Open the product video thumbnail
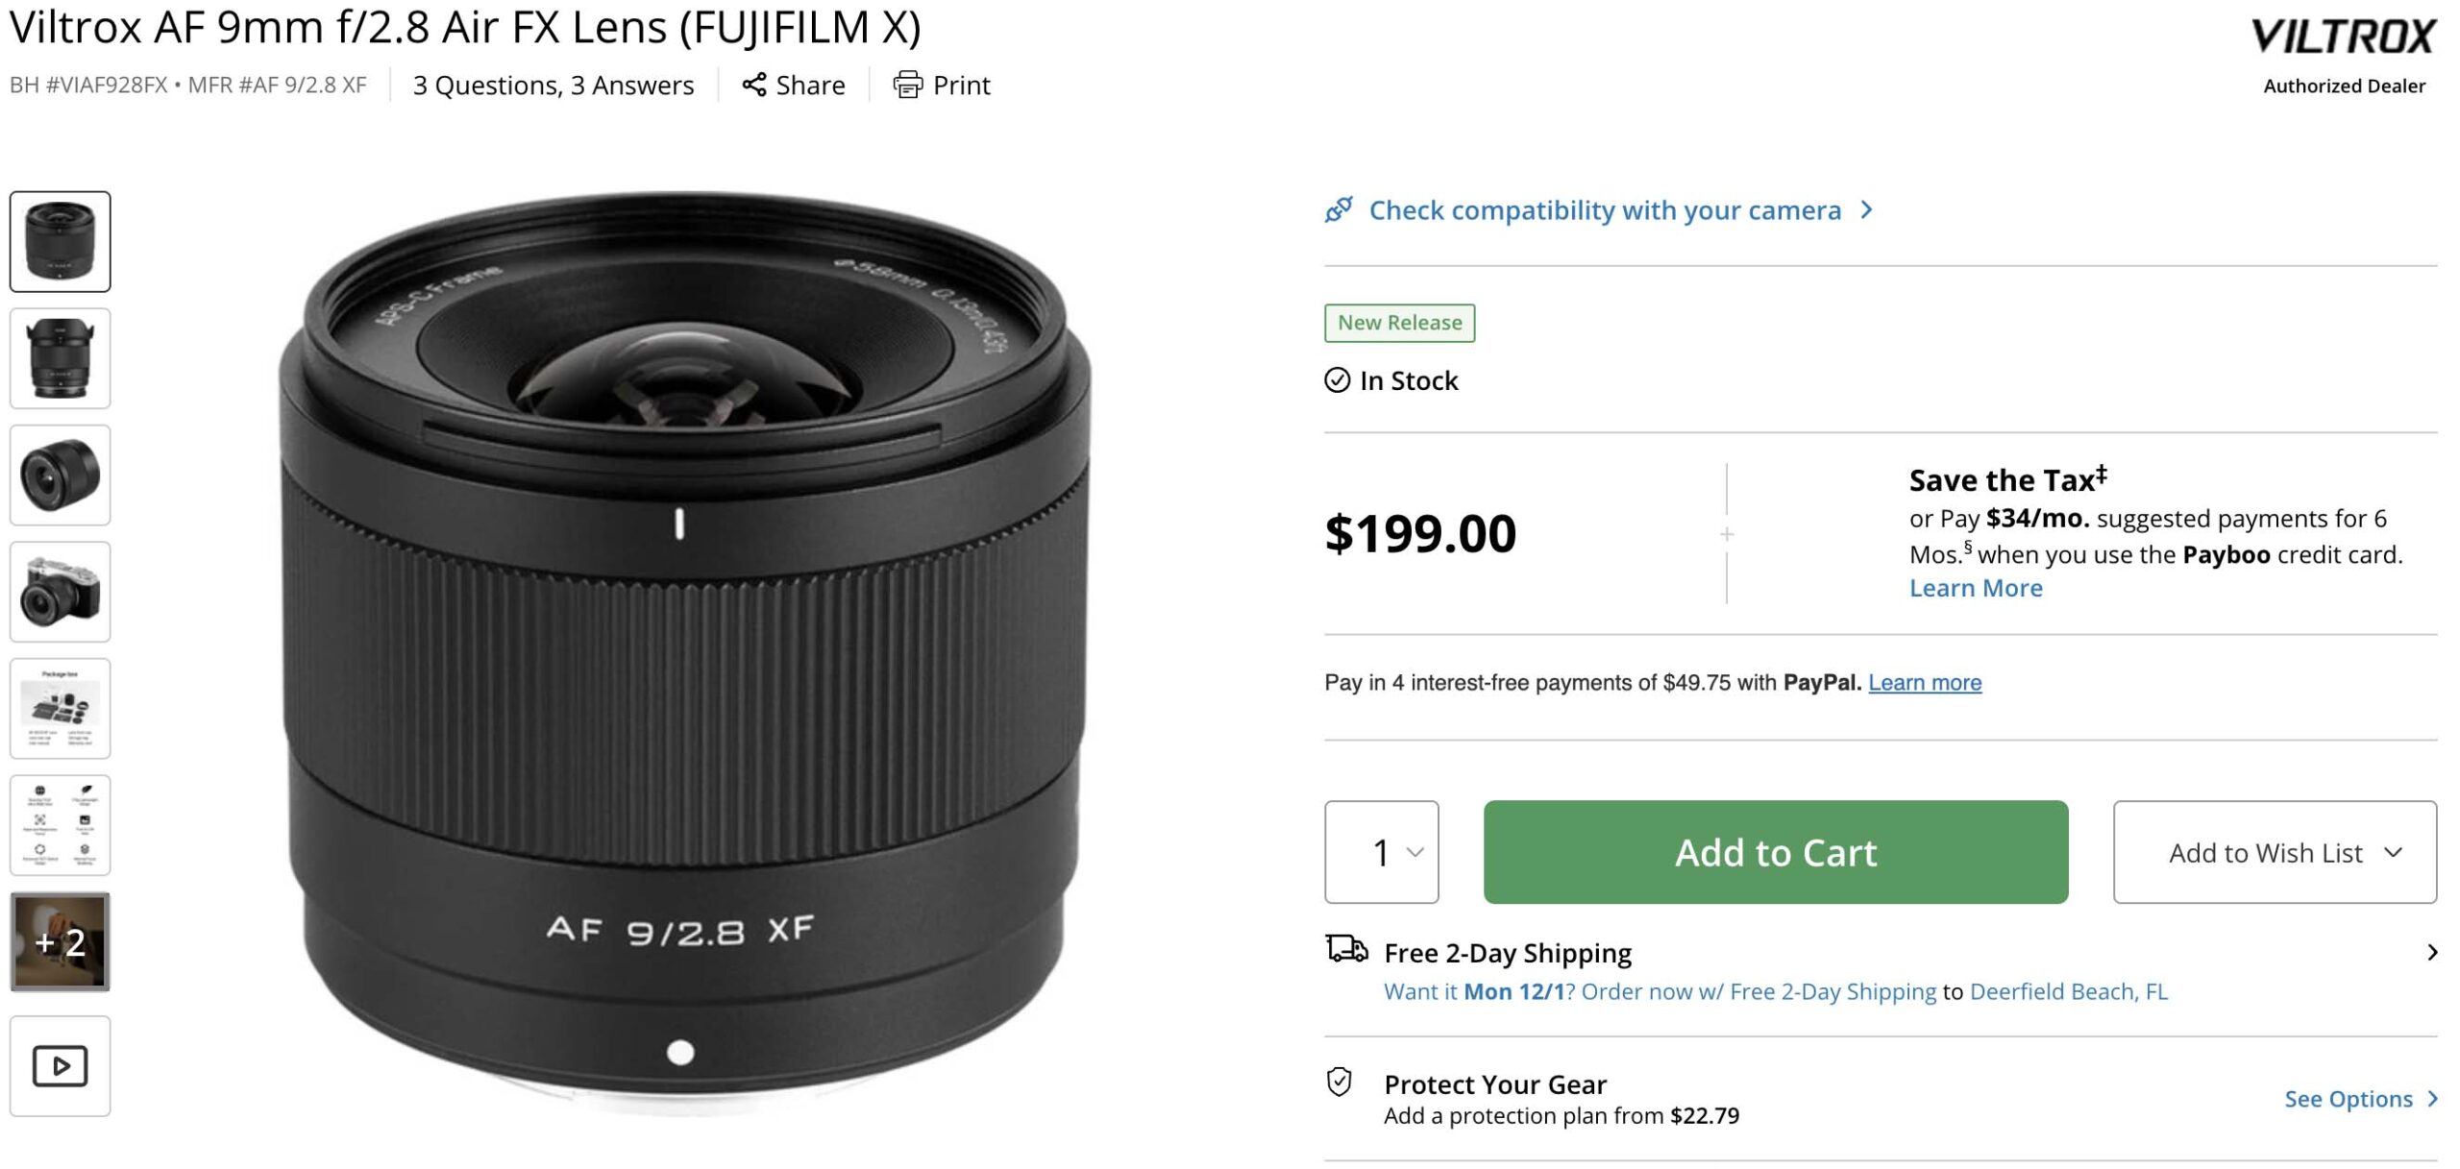This screenshot has width=2460, height=1169. tap(60, 1065)
